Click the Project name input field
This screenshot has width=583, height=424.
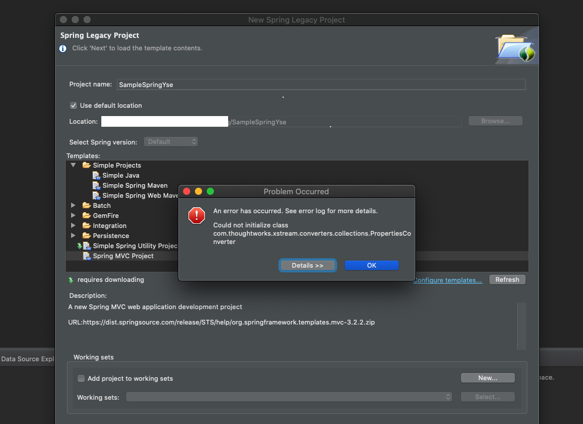pyautogui.click(x=321, y=85)
